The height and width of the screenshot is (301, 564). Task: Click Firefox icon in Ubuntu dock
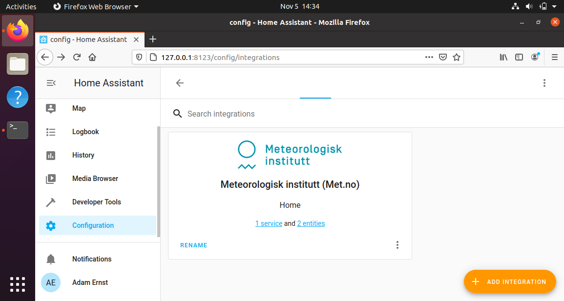click(18, 31)
